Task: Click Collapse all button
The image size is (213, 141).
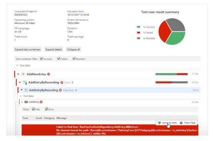Action: click(x=73, y=49)
